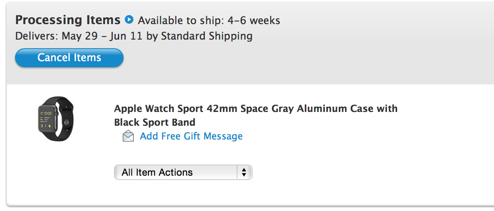Click the "All Item Actions" label text
Viewport: 494px width, 211px height.
(157, 173)
